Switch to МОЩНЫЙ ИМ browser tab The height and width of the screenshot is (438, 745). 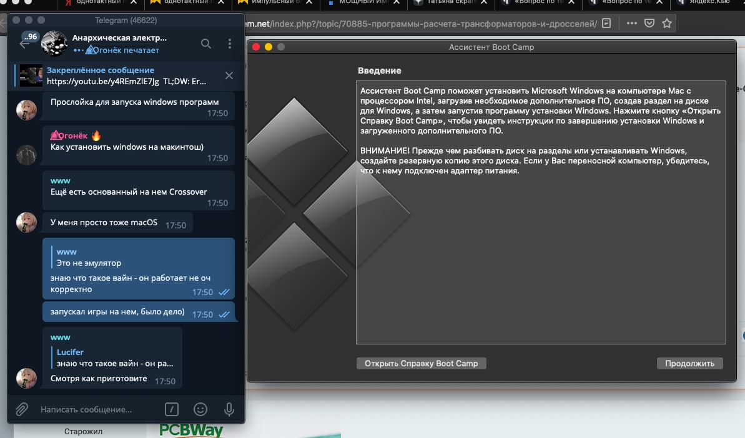[363, 2]
